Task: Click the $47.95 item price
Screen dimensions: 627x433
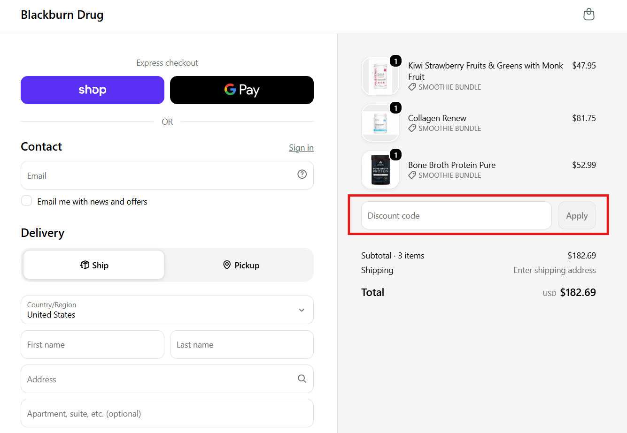Action: [584, 66]
